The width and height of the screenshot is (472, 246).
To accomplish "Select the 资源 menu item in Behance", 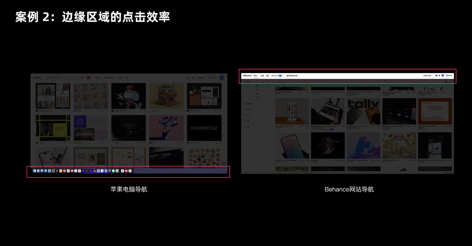I will point(262,76).
